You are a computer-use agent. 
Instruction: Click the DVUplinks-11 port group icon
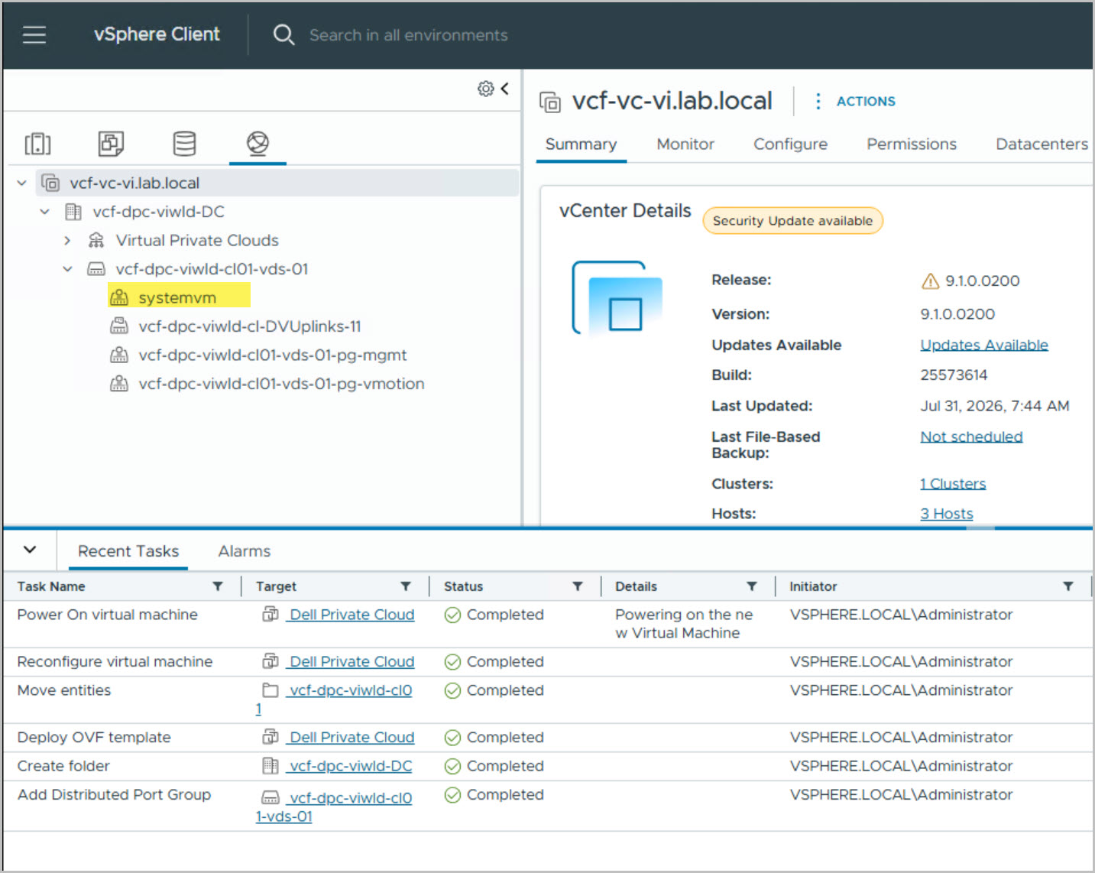pyautogui.click(x=119, y=326)
